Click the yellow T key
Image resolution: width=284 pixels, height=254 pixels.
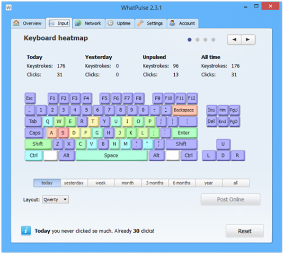click(x=93, y=121)
